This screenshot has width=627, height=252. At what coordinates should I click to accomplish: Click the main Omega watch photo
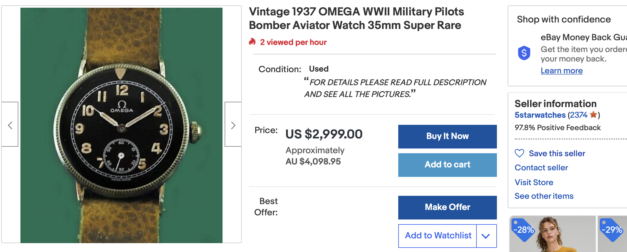[x=121, y=125]
